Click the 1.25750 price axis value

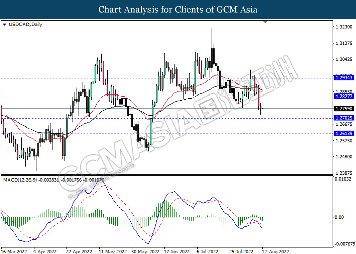(344, 141)
